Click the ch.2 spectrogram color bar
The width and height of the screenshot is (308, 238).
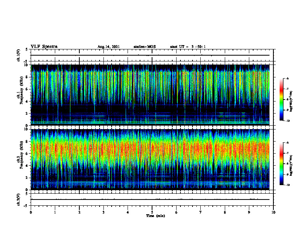(x=281, y=164)
